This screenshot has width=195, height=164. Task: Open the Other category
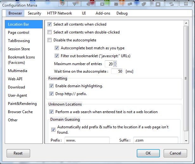24,120
